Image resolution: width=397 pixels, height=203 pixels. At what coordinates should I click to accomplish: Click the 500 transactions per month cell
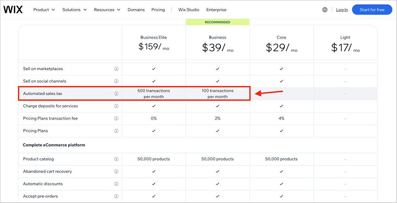coord(154,94)
